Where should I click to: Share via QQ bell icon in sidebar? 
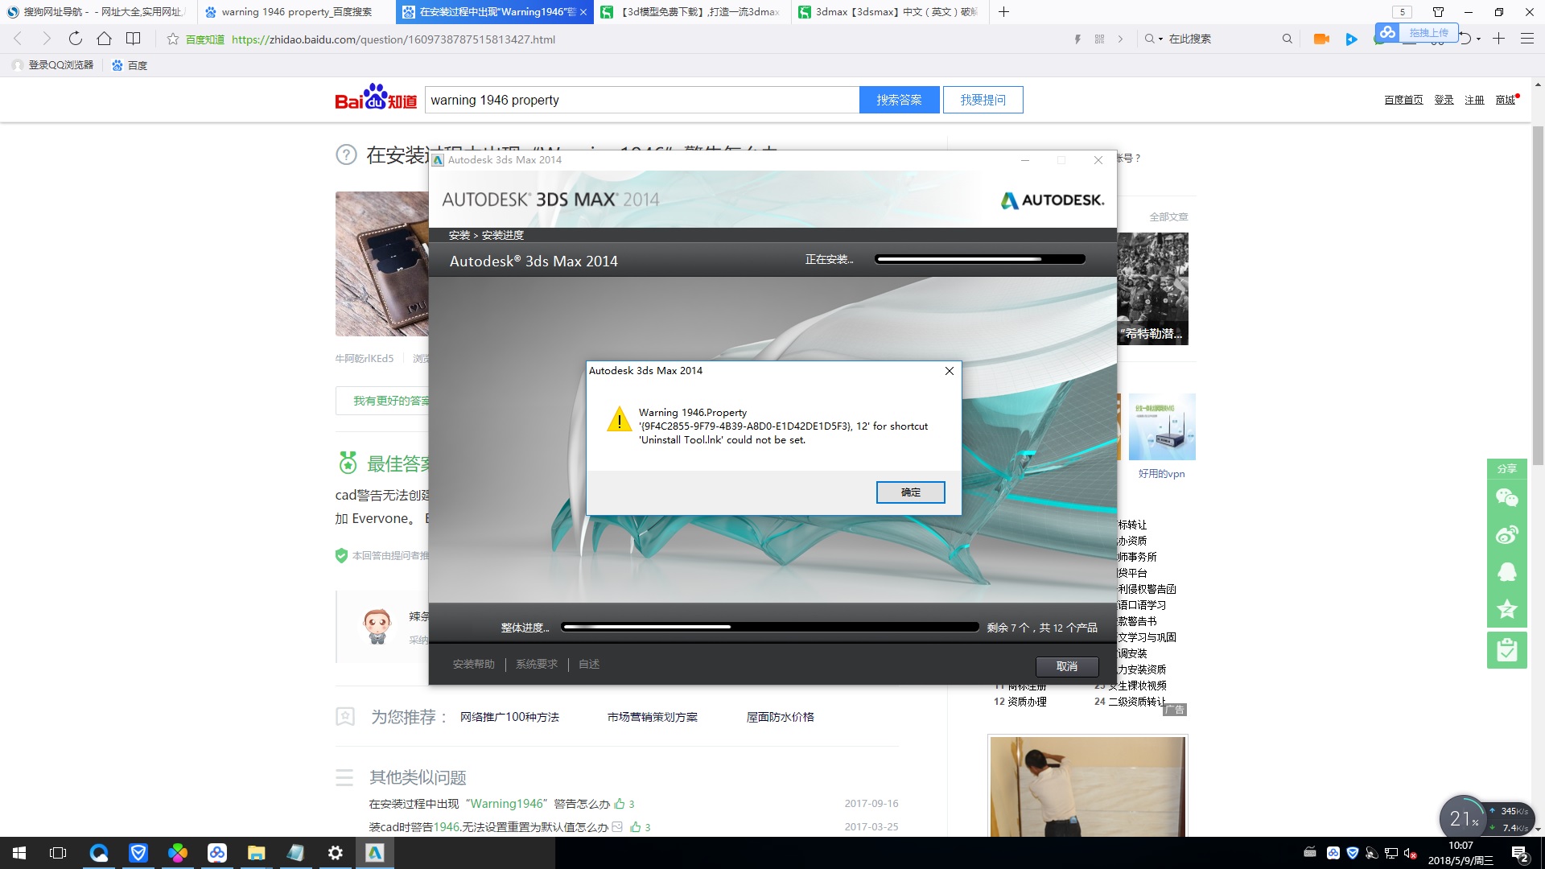point(1506,572)
